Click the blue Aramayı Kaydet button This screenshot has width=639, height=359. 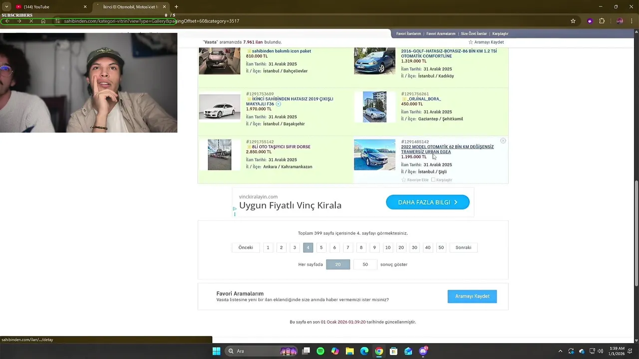(x=472, y=296)
